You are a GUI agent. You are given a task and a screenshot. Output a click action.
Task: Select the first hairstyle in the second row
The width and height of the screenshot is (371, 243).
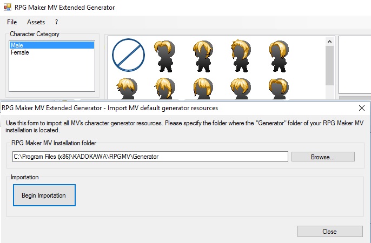127,89
